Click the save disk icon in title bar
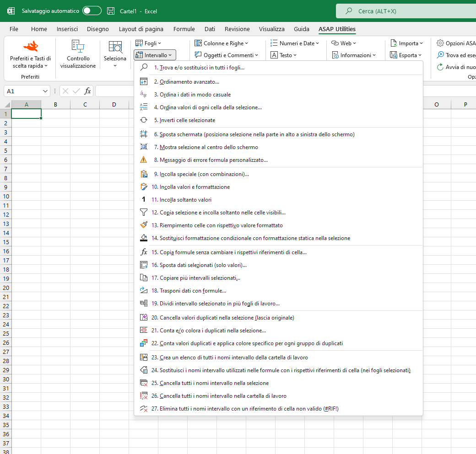The image size is (476, 454). pos(111,11)
